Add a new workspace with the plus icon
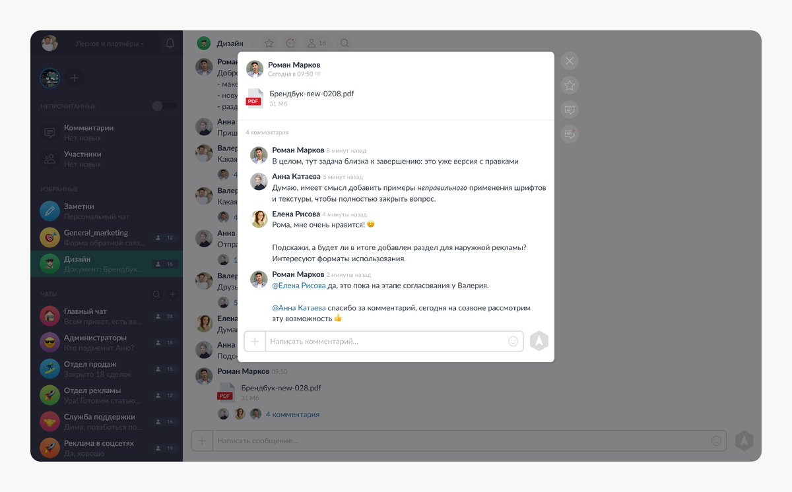Image resolution: width=792 pixels, height=492 pixels. [75, 78]
